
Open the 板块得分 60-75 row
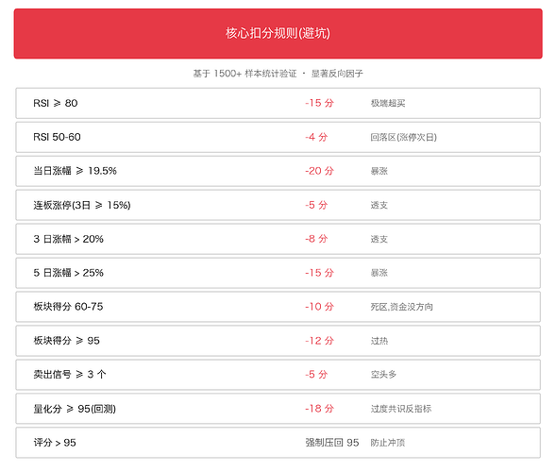(278, 307)
